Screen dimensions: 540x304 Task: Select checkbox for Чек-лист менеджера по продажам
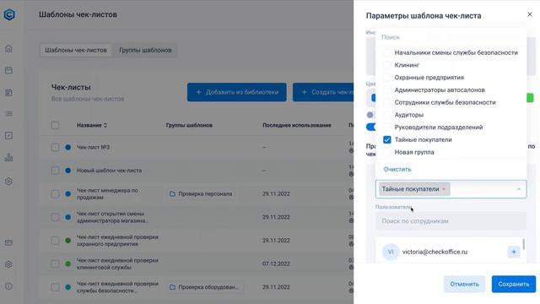(55, 193)
